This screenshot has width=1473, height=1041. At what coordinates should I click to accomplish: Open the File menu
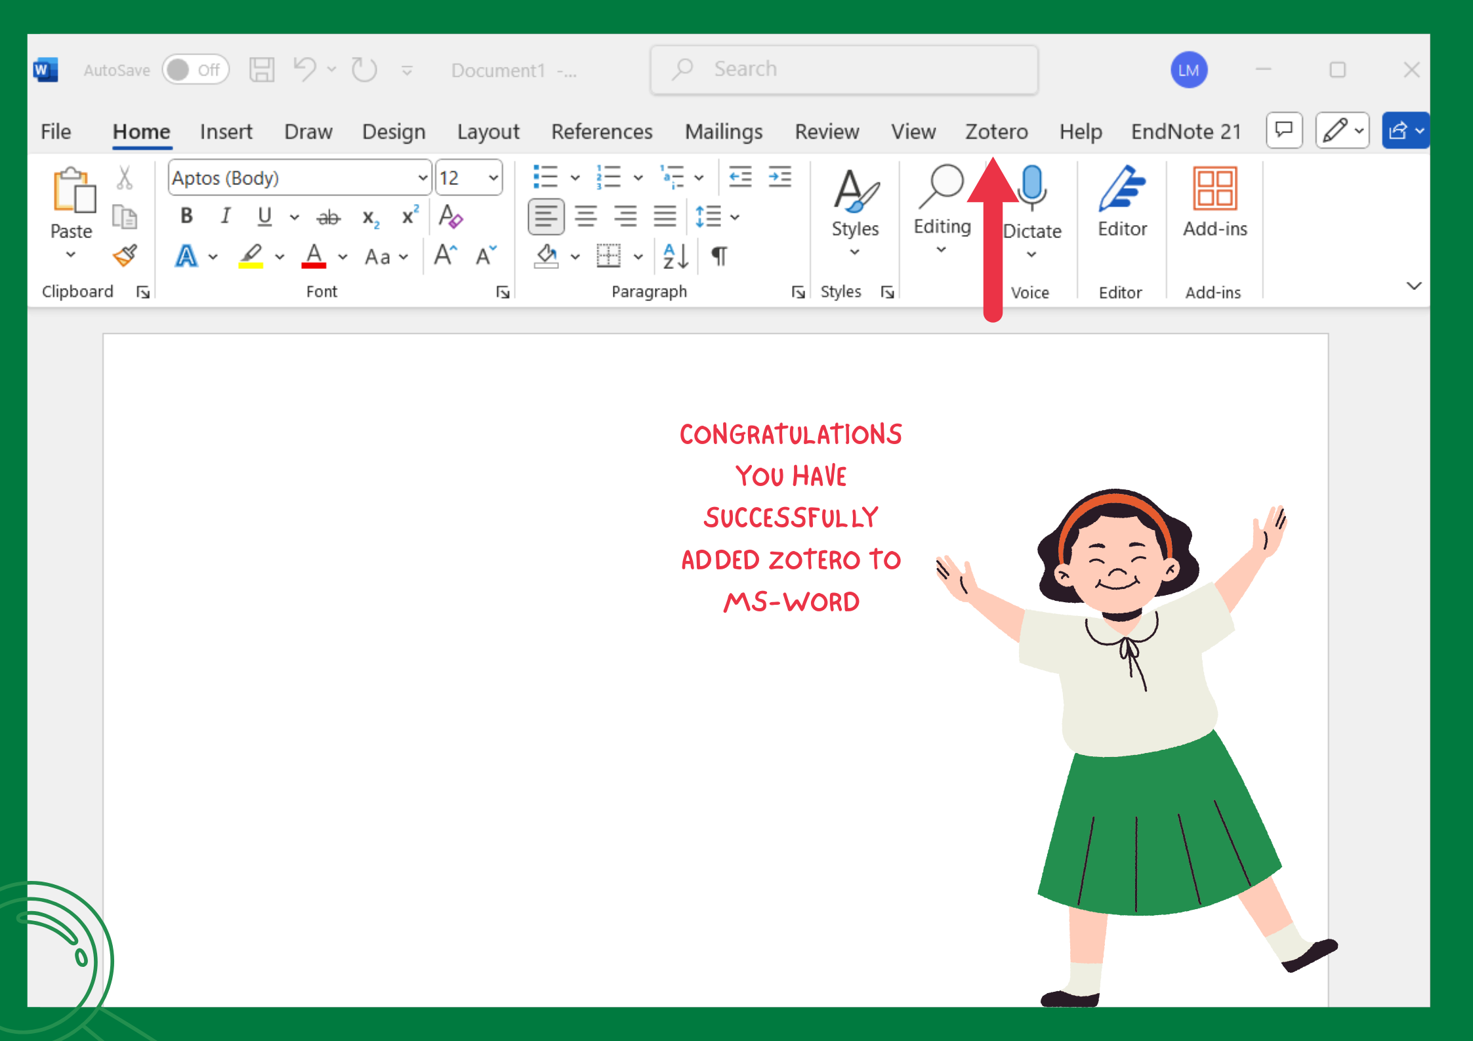[56, 131]
